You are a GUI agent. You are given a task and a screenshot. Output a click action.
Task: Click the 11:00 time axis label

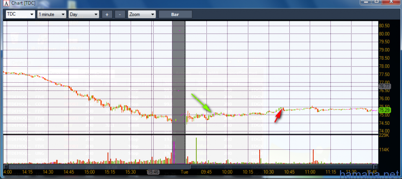[x=310, y=172]
